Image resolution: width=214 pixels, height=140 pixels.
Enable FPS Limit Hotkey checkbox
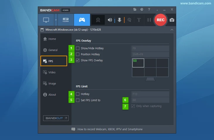click(x=78, y=94)
